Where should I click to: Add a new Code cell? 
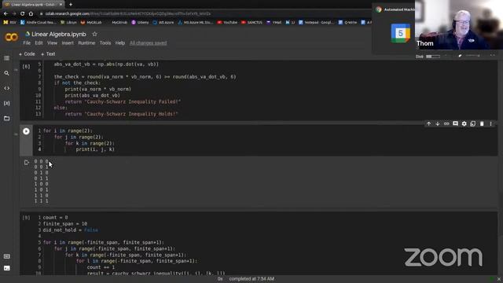[x=27, y=54]
